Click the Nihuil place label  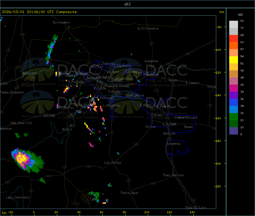point(67,129)
